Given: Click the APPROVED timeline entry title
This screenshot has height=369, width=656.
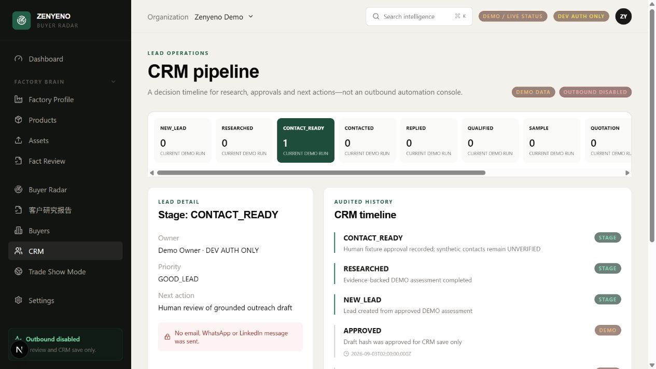Looking at the screenshot, I should tap(362, 330).
